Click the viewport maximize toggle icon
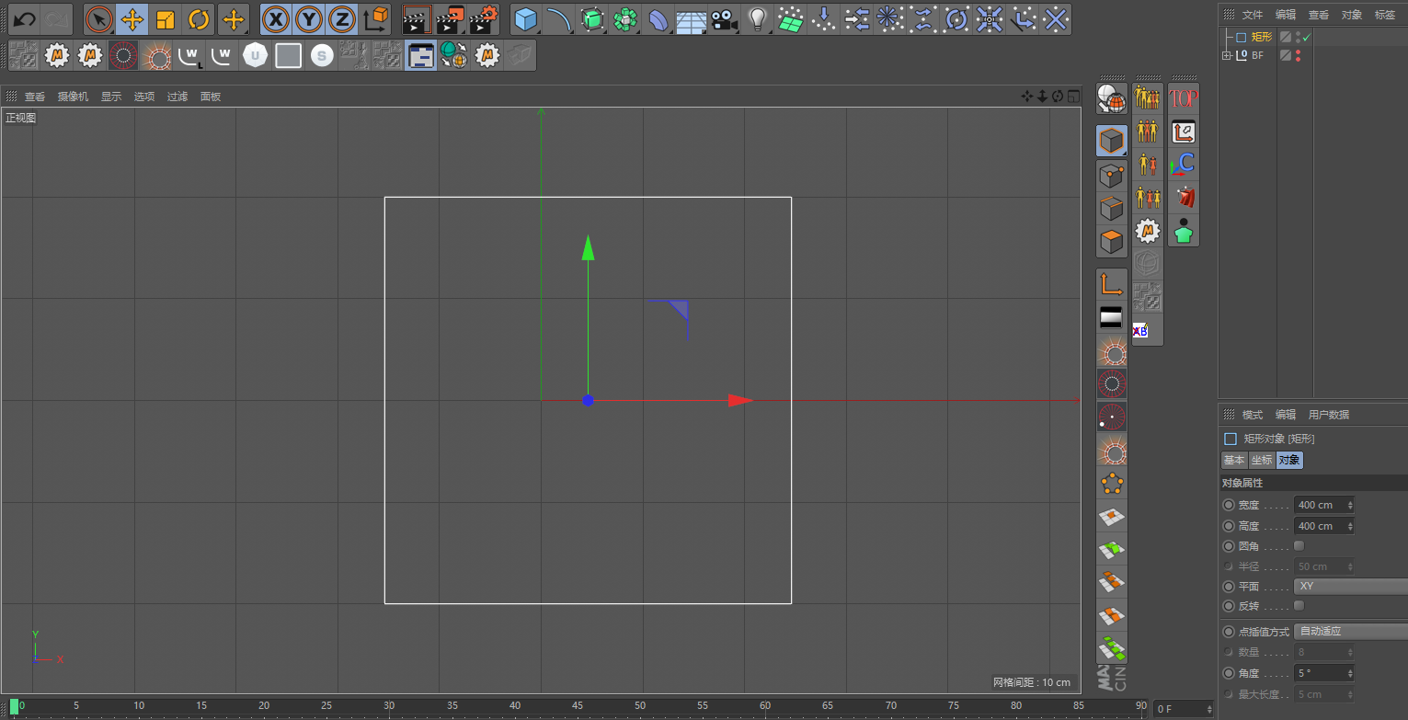 click(1073, 97)
